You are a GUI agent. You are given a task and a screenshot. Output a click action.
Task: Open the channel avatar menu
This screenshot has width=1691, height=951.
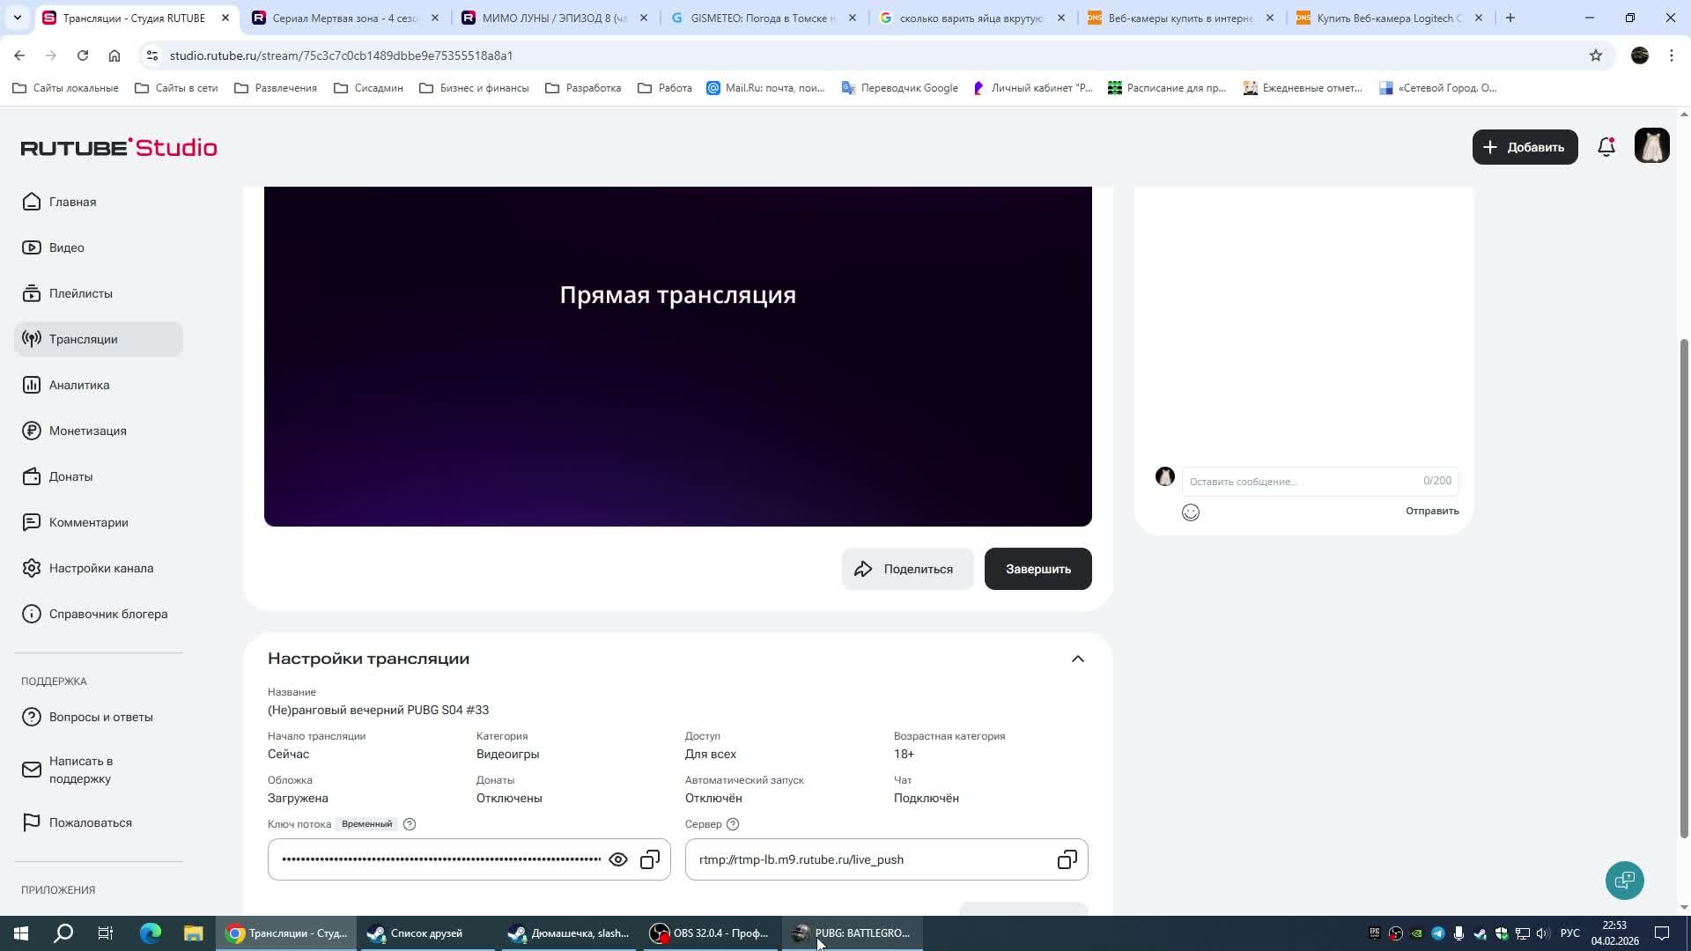pyautogui.click(x=1651, y=146)
